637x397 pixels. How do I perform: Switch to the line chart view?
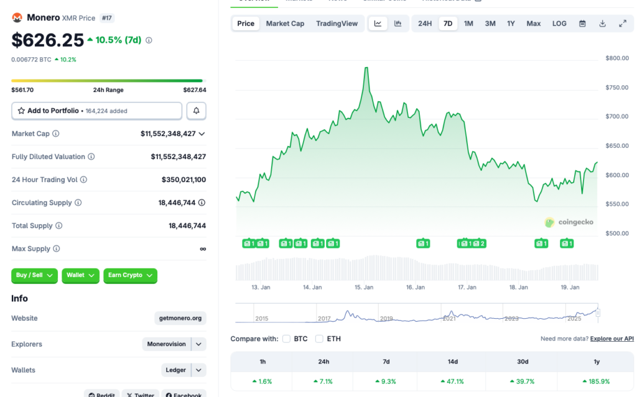[x=378, y=23]
